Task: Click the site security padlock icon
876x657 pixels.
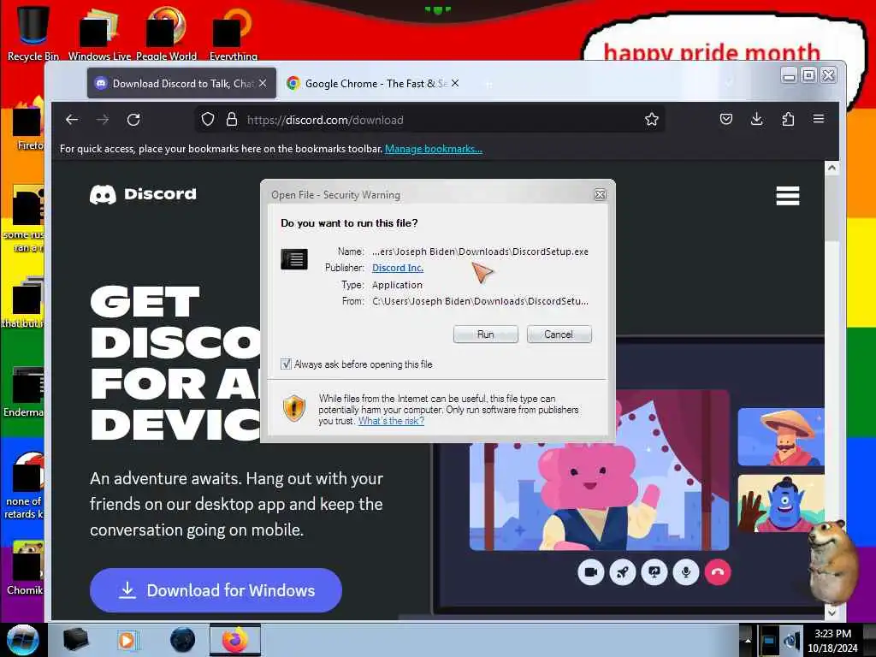Action: point(231,120)
